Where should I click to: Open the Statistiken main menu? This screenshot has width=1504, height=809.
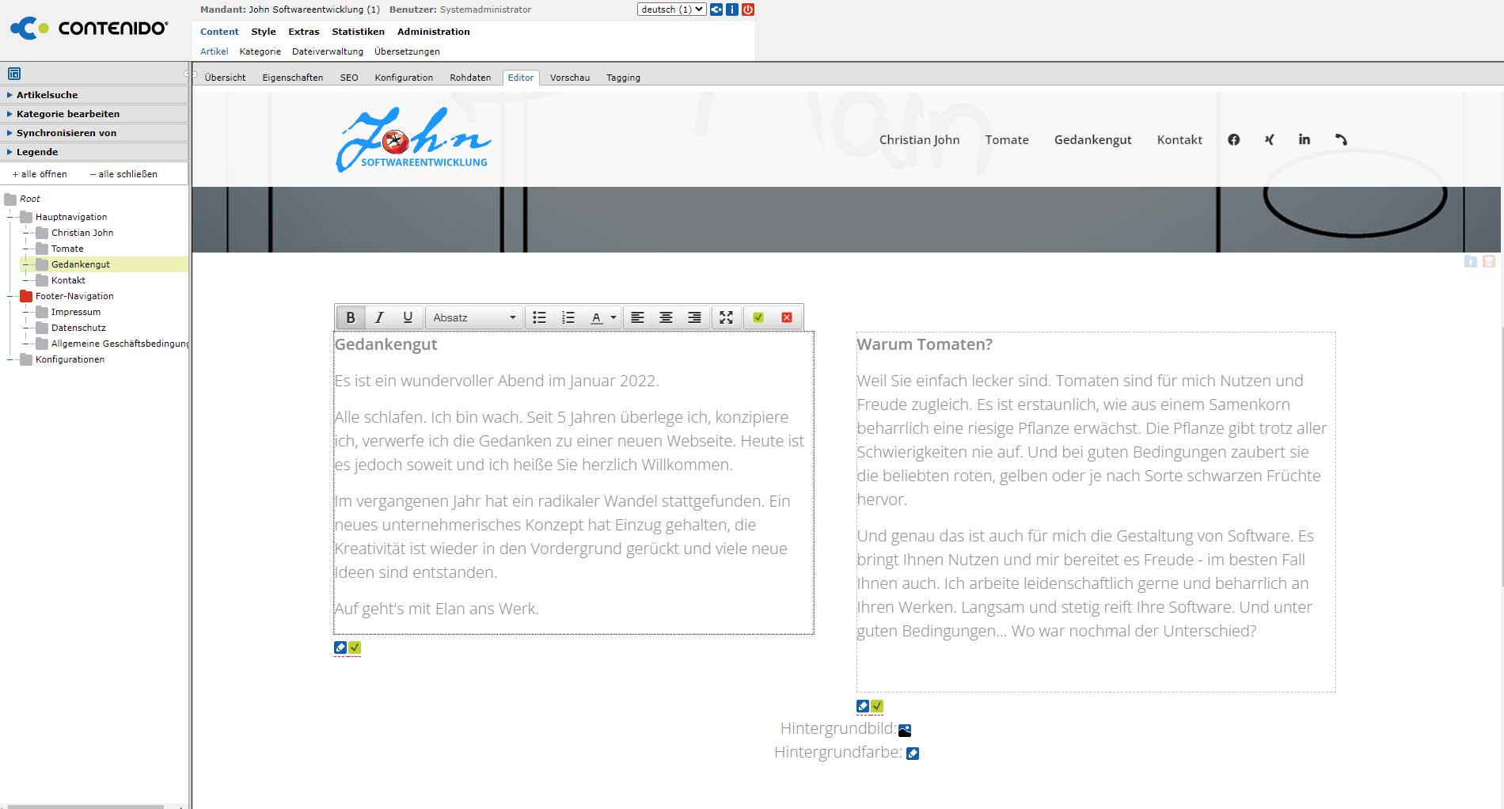[x=358, y=32]
